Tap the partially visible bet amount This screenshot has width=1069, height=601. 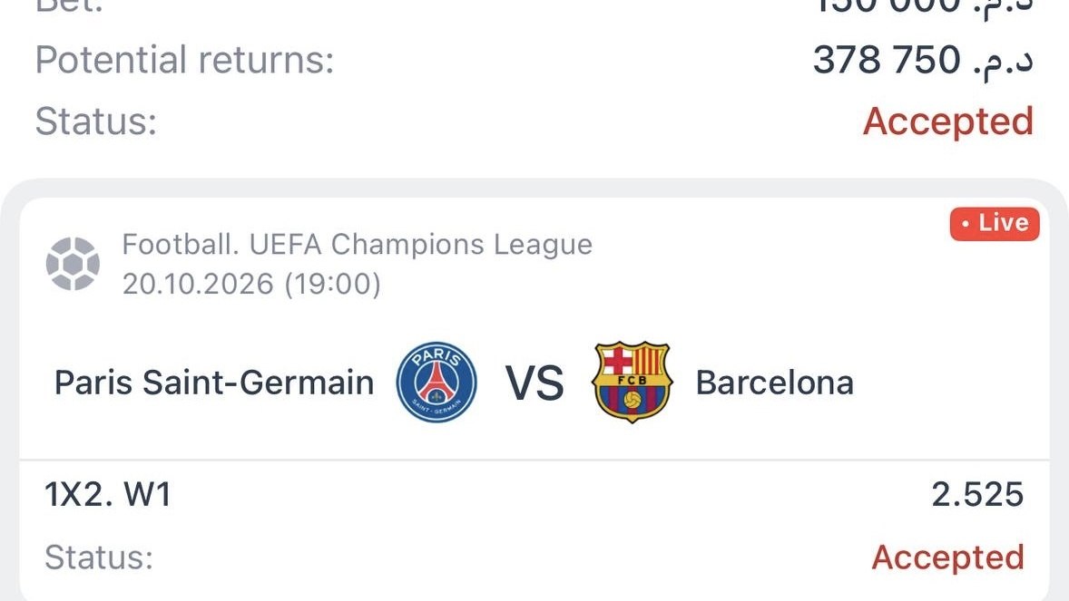pyautogui.click(x=888, y=7)
